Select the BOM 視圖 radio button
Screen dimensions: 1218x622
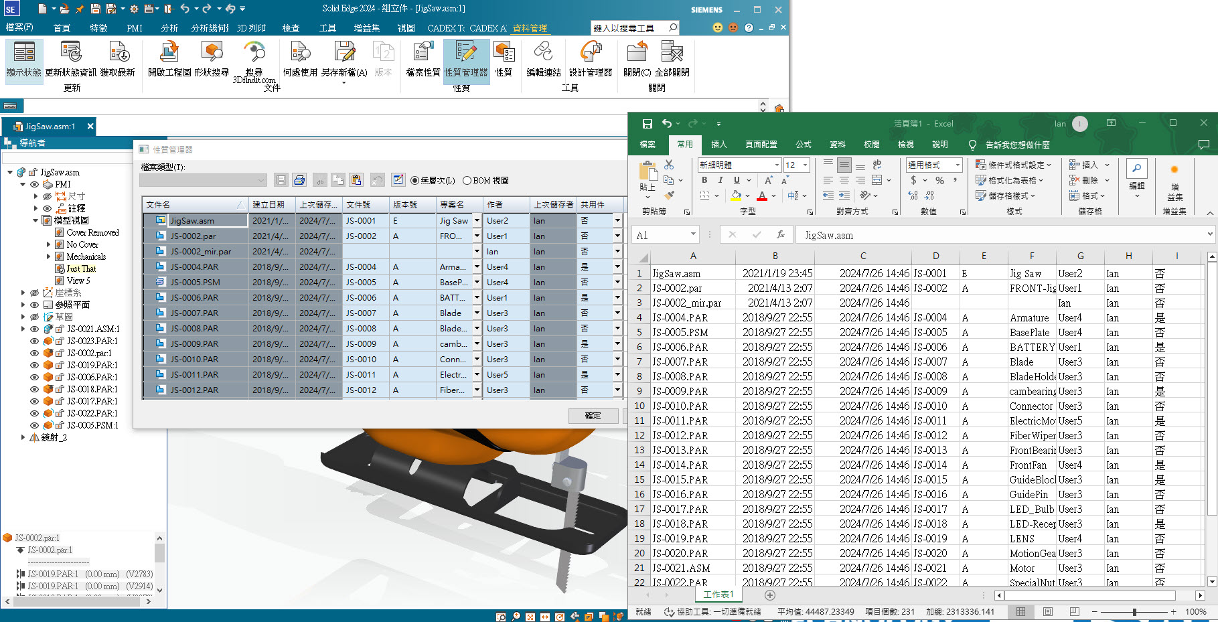486,181
